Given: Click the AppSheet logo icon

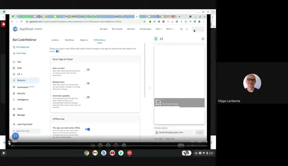Looking at the screenshot, I should [15, 29].
